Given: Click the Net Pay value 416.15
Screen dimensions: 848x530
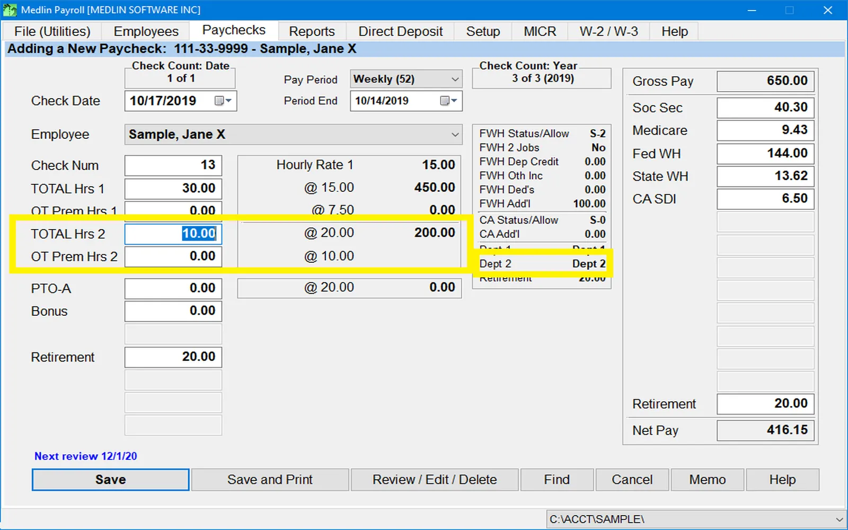Looking at the screenshot, I should coord(765,430).
